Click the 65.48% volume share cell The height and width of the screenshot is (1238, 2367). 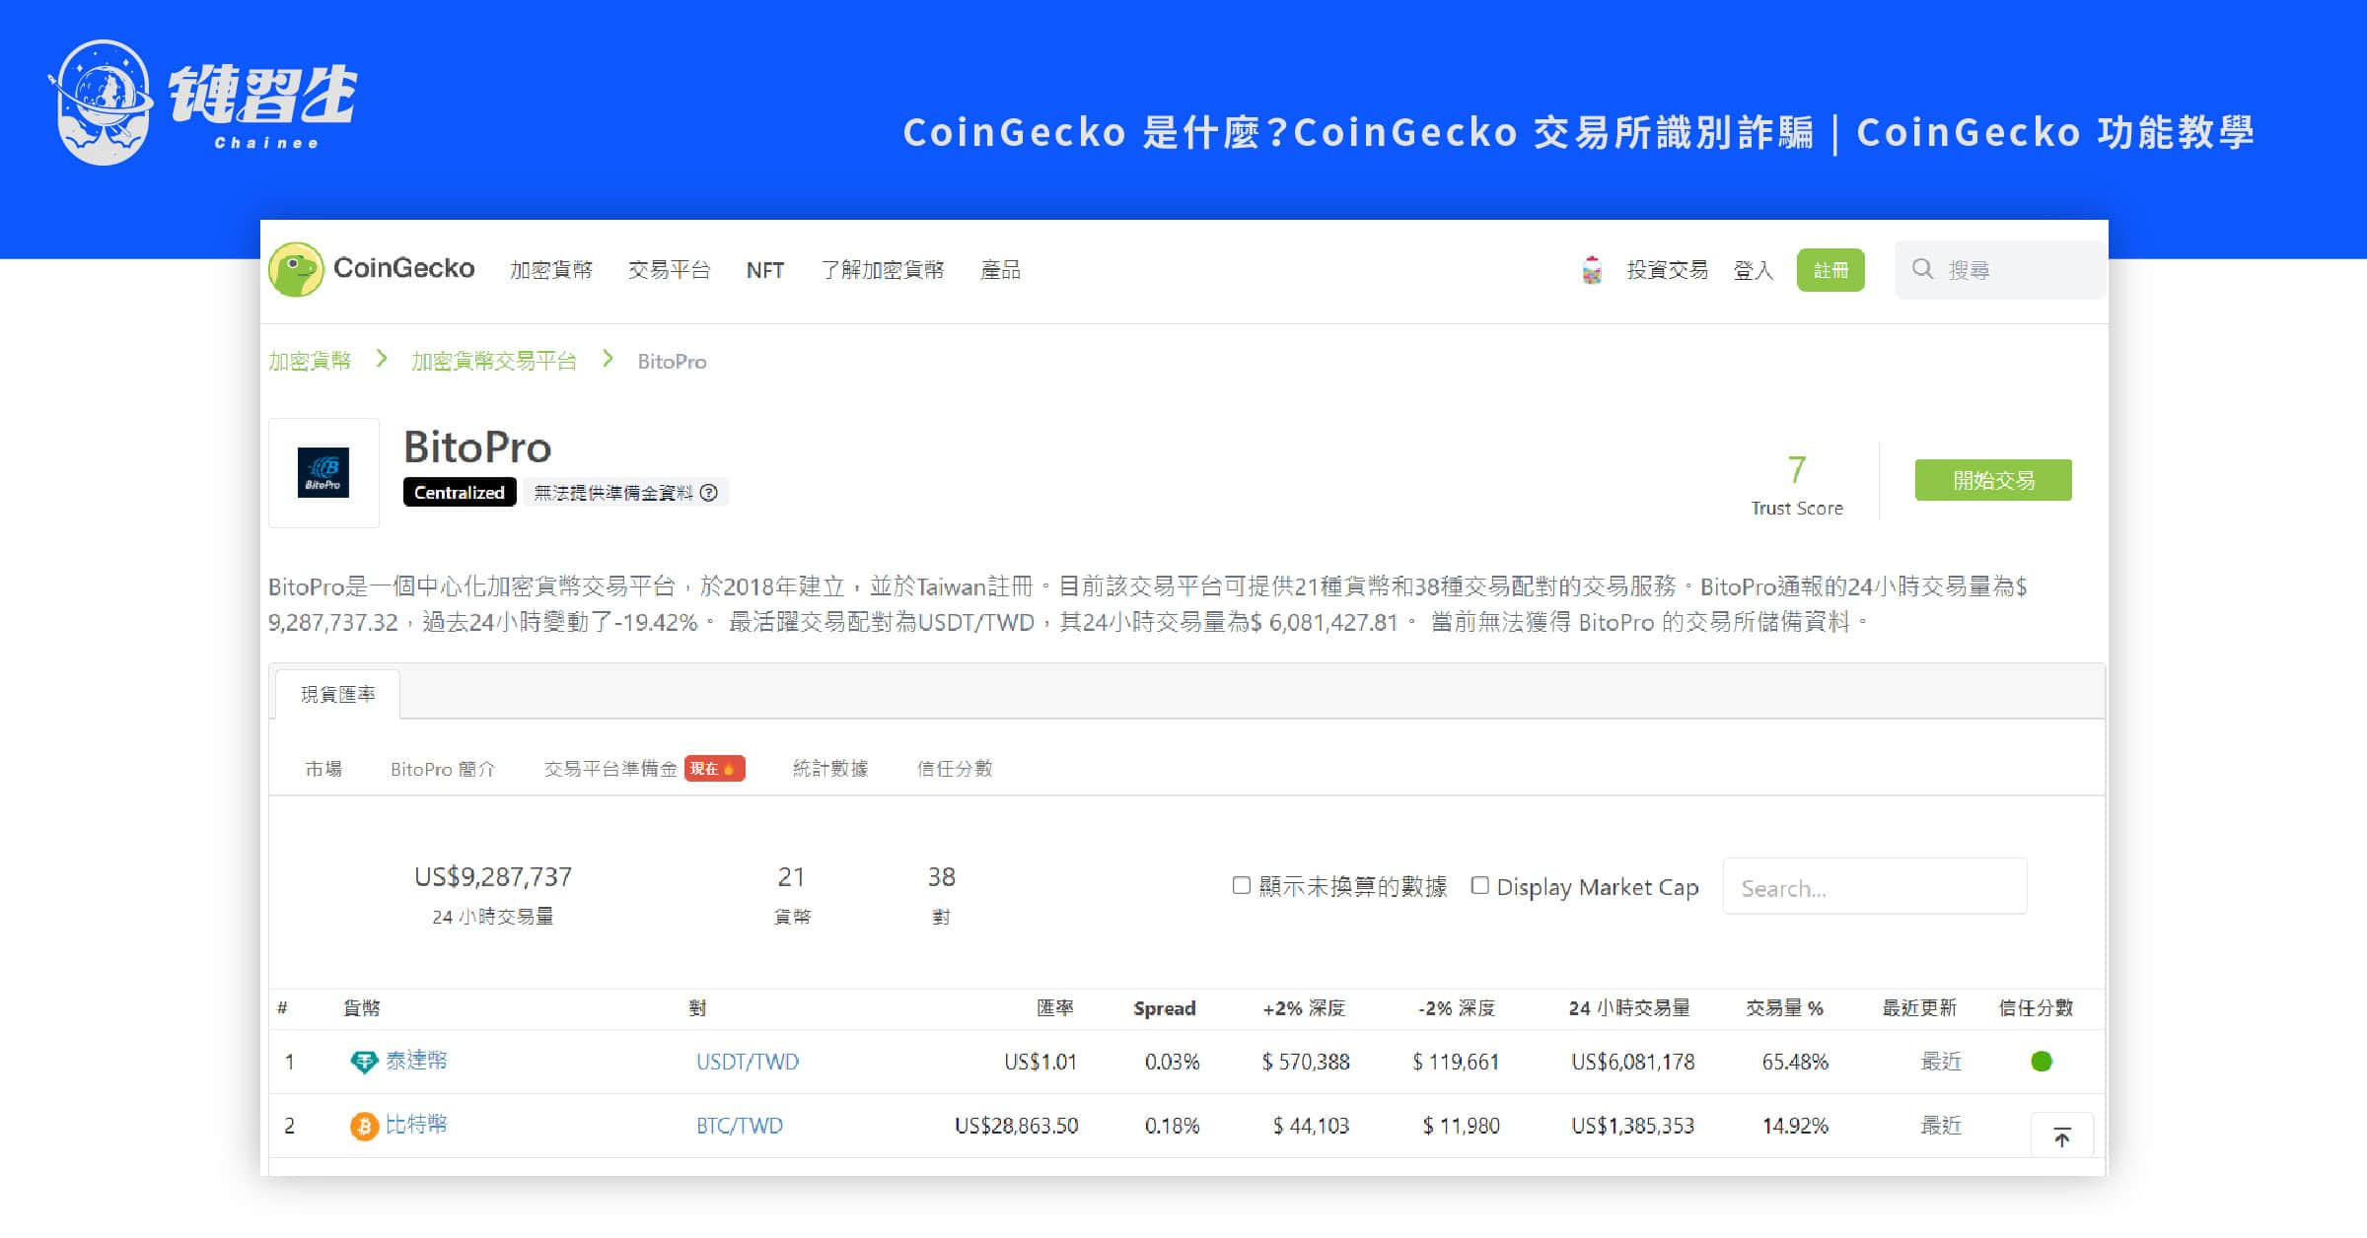coord(1795,1062)
